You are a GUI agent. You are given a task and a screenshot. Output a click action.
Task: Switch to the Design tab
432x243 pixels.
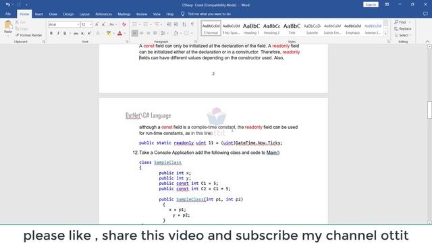(x=68, y=14)
